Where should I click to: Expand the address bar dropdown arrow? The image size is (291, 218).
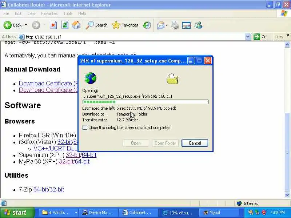[x=248, y=37]
